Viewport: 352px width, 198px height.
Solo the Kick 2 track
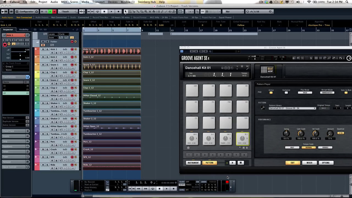pos(47,57)
